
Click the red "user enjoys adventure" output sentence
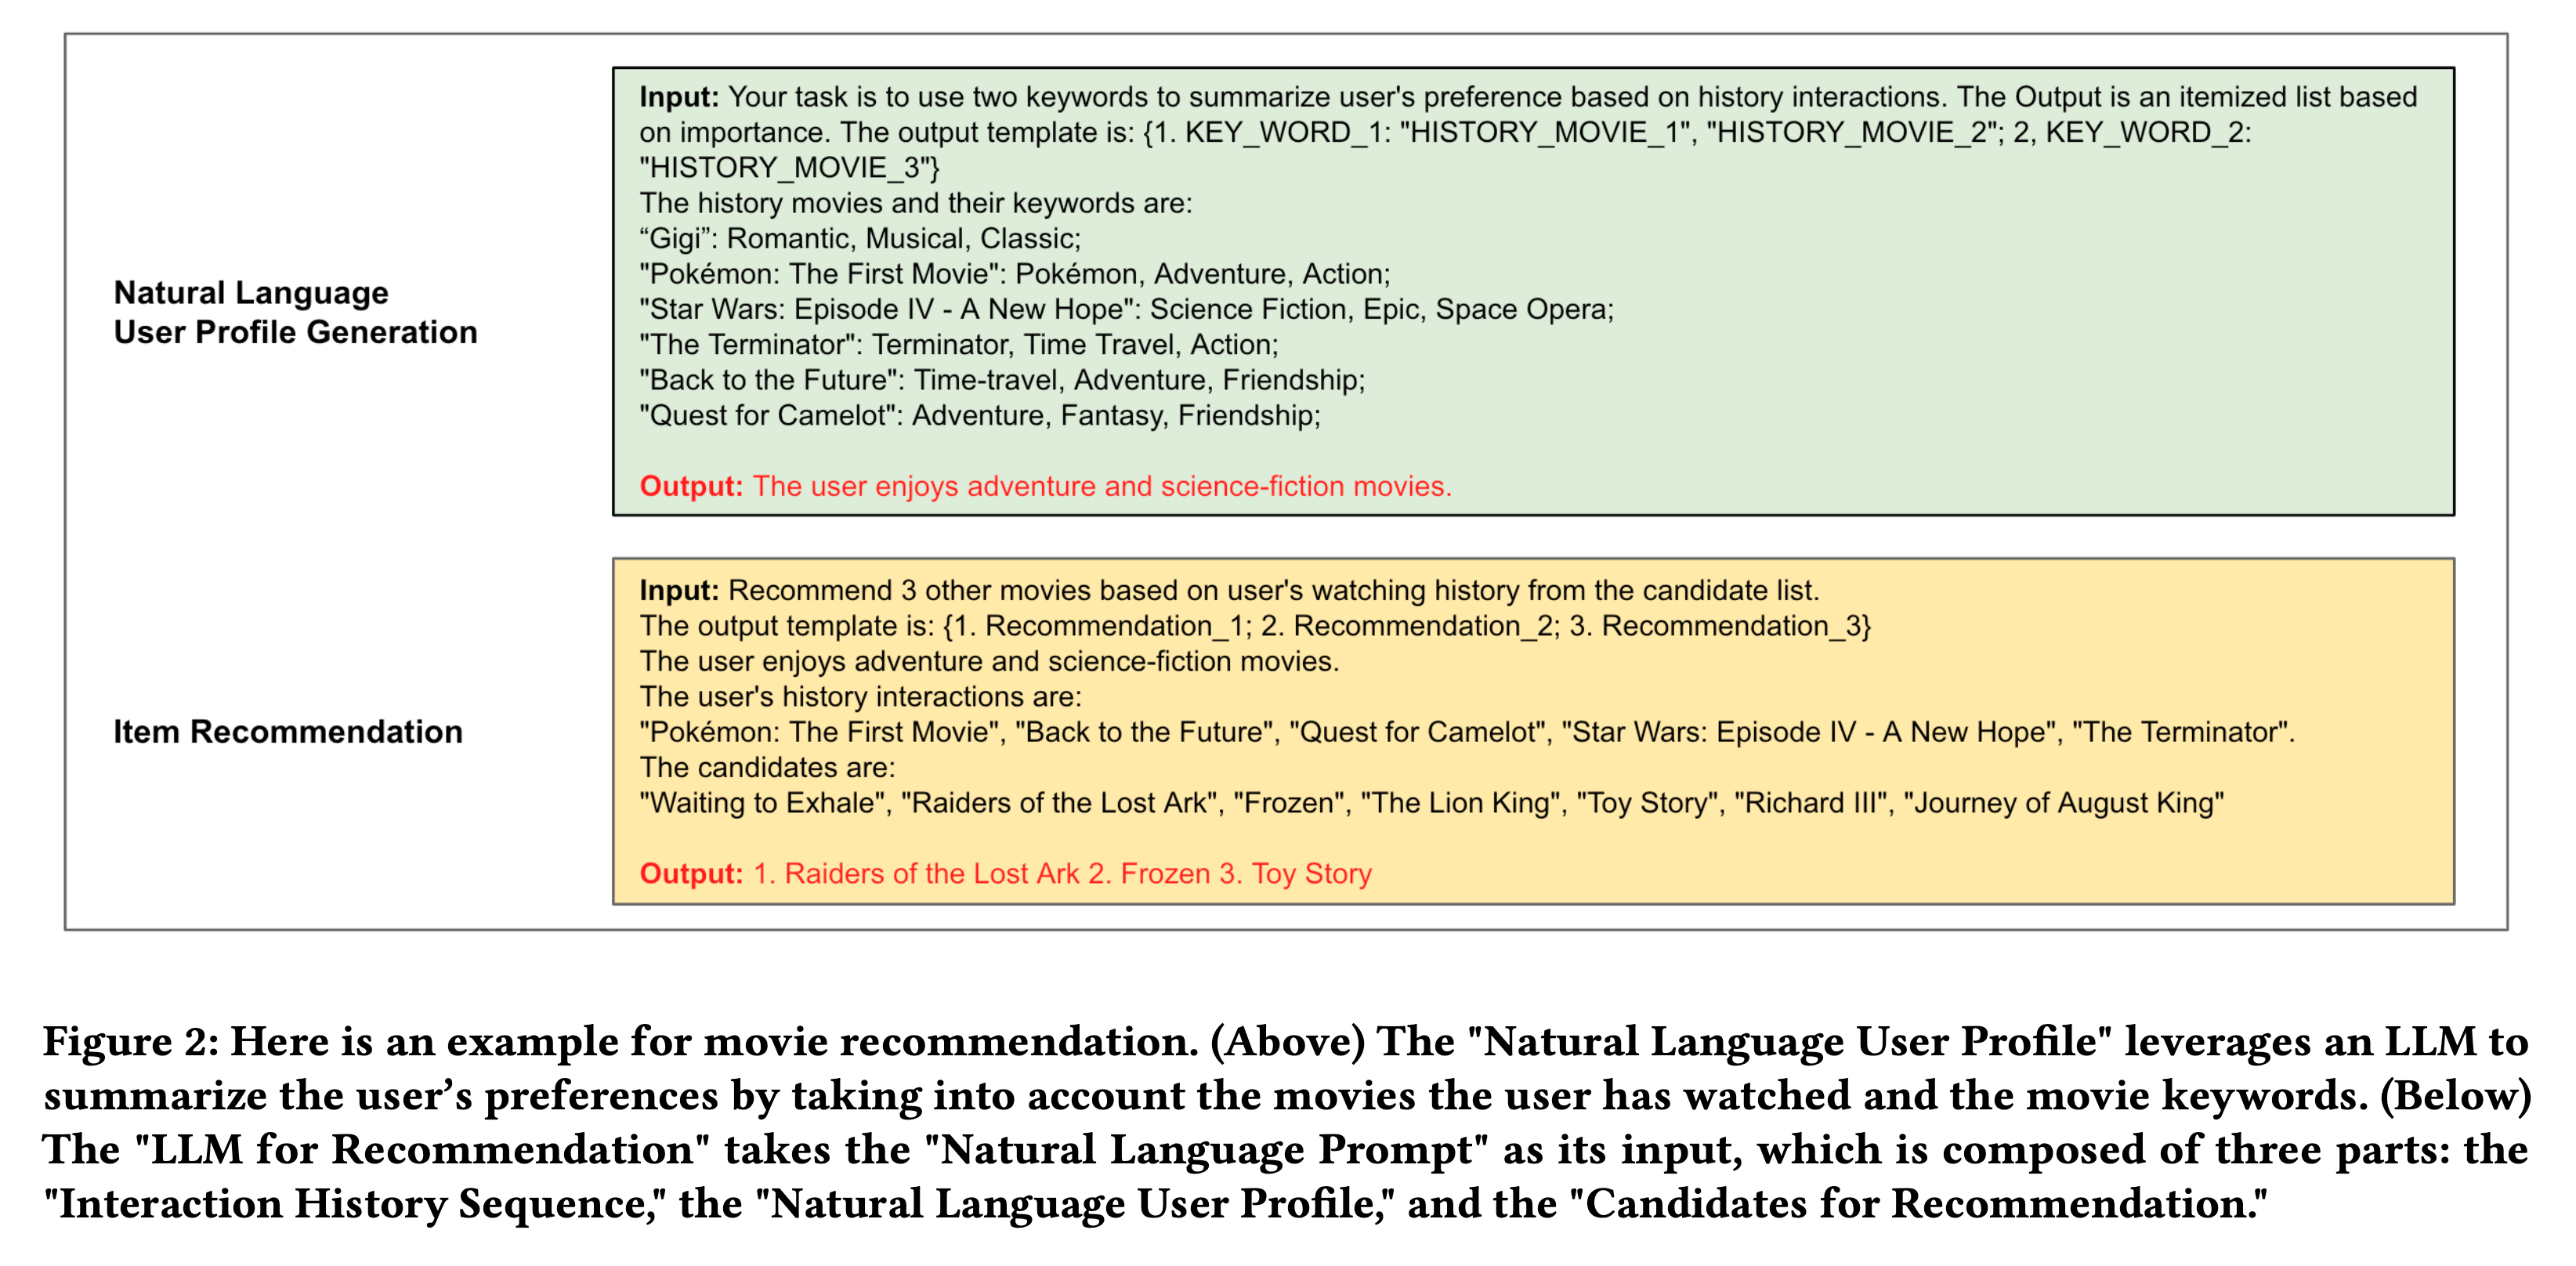point(1101,486)
